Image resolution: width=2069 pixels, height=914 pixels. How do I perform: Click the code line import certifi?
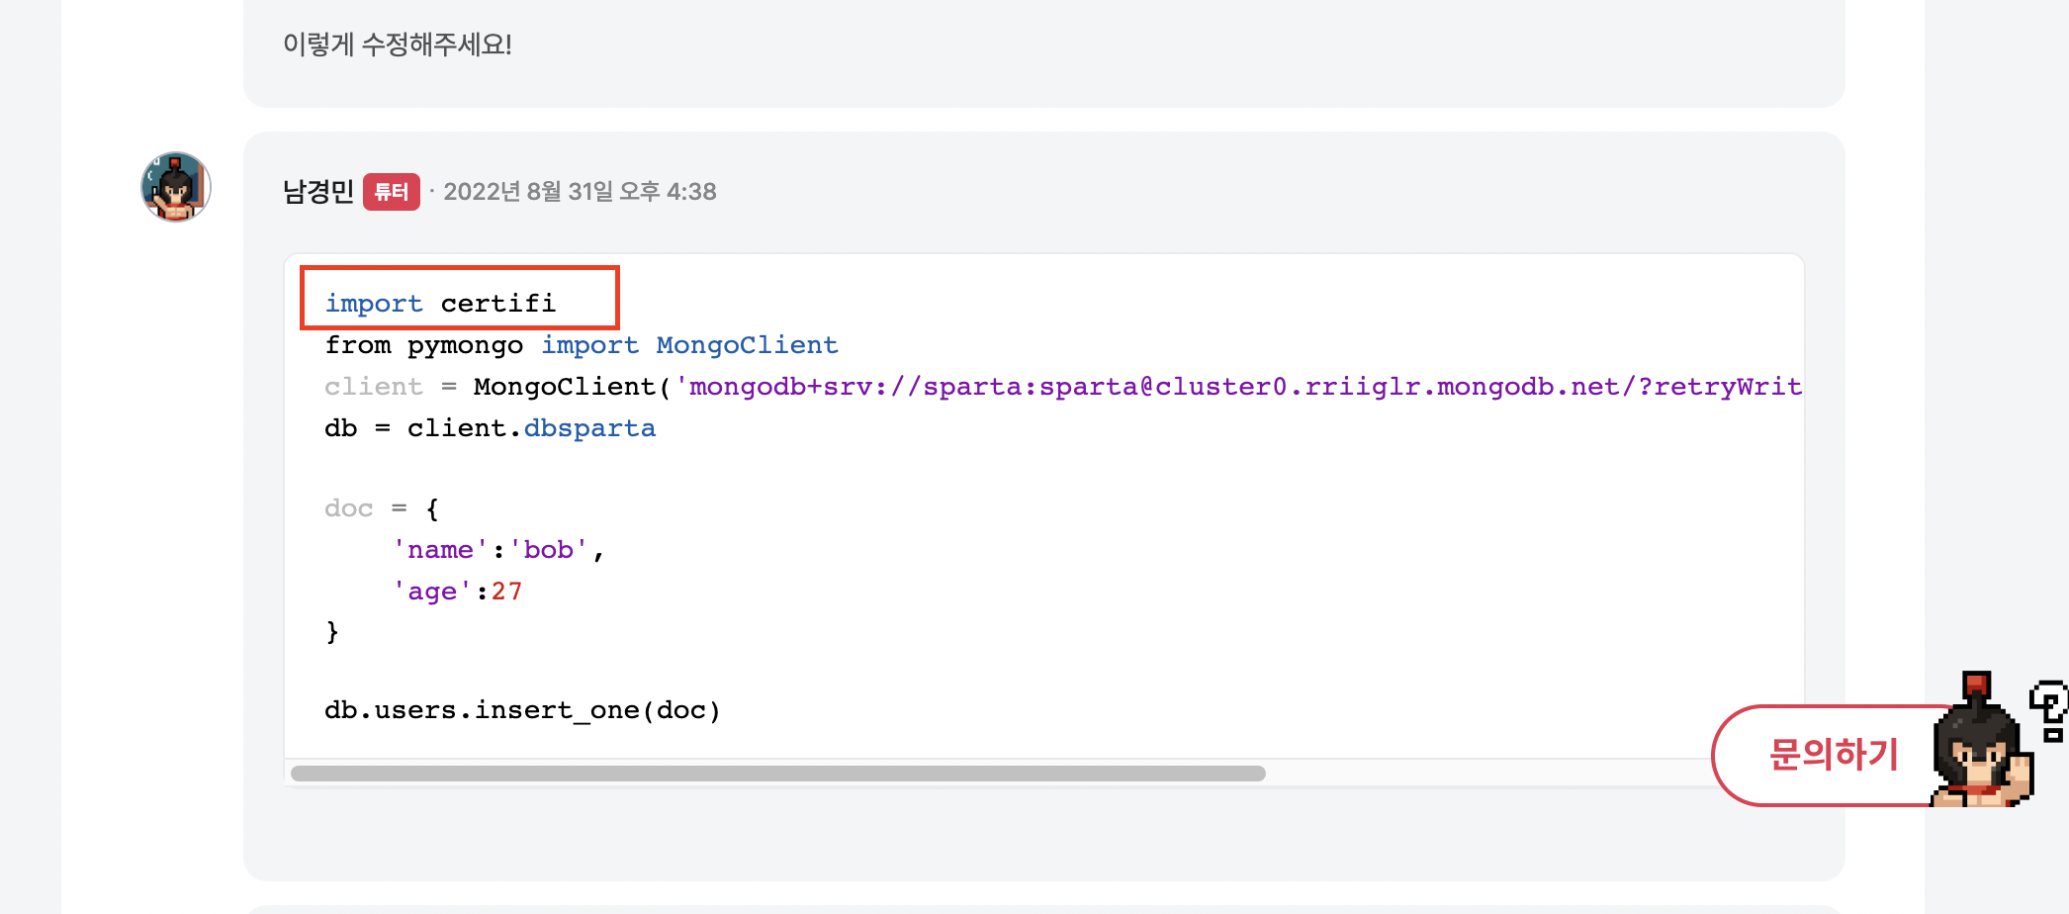440,304
